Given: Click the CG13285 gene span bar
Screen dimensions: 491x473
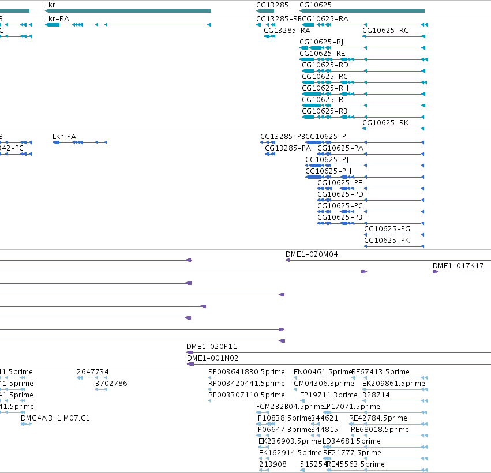Looking at the screenshot, I should (x=265, y=11).
